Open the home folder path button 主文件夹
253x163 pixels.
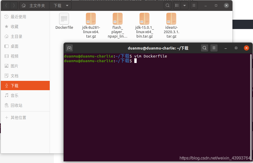(x=34, y=6)
